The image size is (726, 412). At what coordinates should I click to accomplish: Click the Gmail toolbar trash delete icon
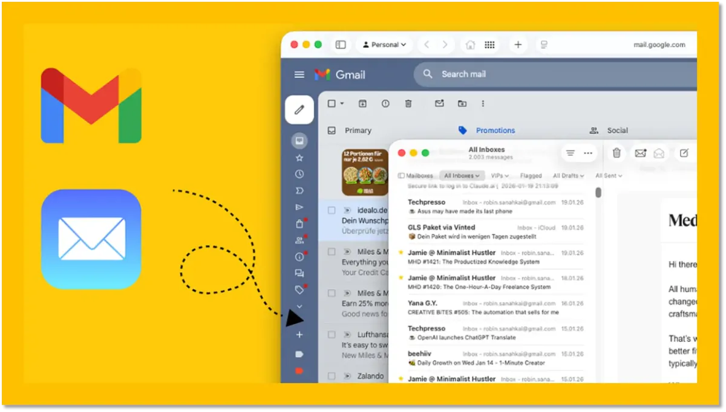coord(408,104)
